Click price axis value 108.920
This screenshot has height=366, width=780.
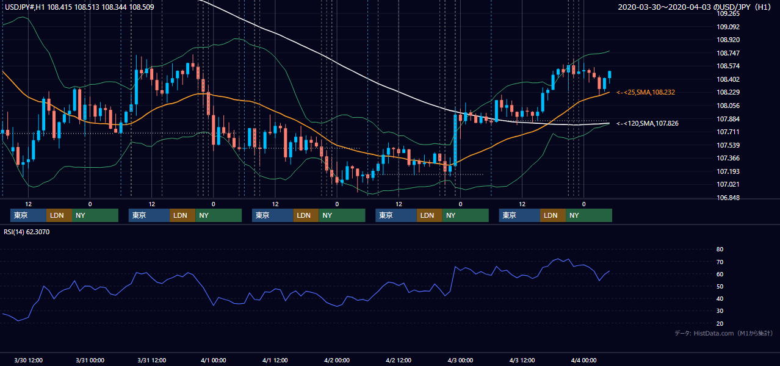(728, 40)
